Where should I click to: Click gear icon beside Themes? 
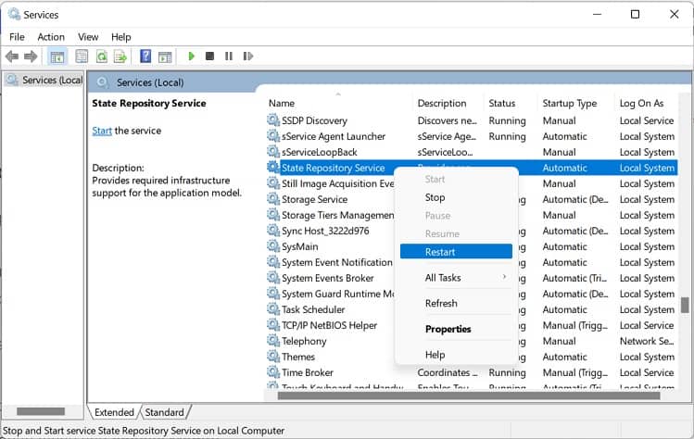click(273, 357)
